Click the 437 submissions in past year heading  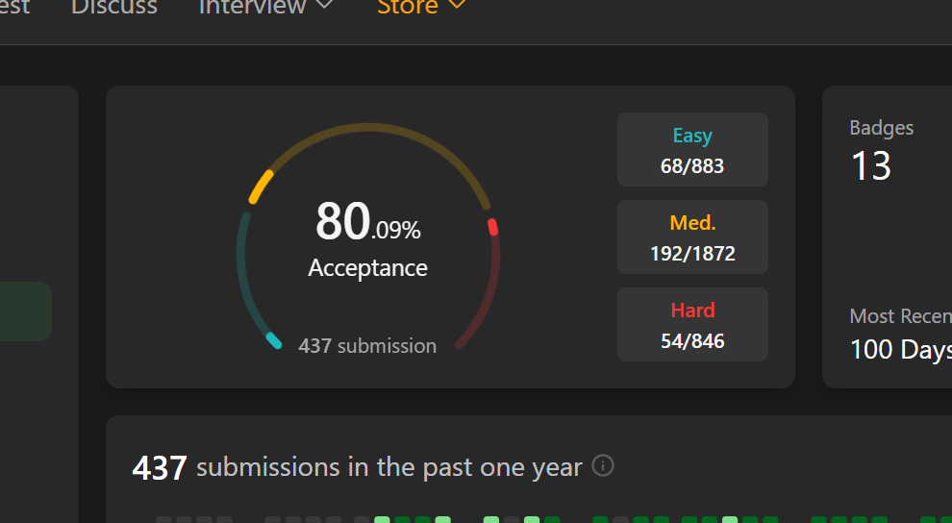coord(357,468)
